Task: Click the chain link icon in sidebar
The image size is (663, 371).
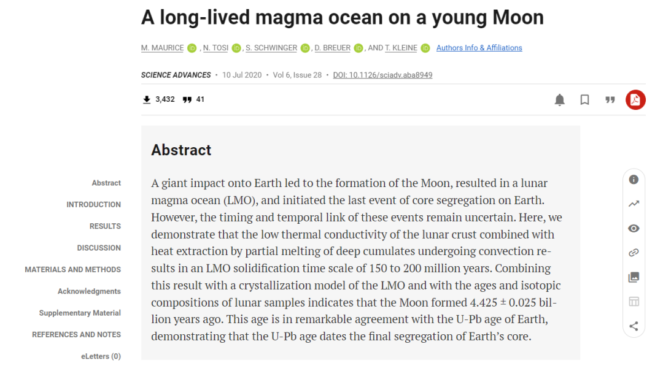Action: pyautogui.click(x=634, y=253)
